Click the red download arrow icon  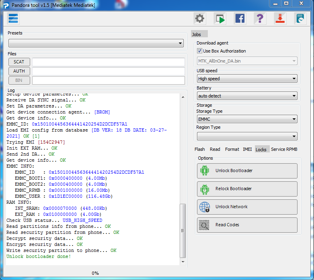[280, 18]
